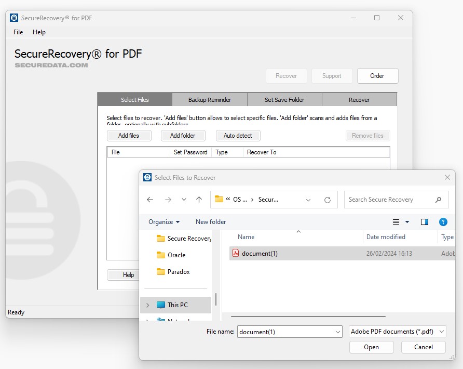The image size is (463, 369).
Task: Click the Name column sort indicator
Action: tap(298, 232)
